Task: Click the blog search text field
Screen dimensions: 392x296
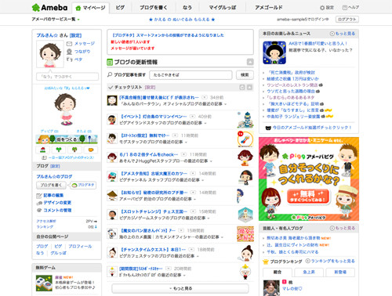Action: click(x=191, y=75)
